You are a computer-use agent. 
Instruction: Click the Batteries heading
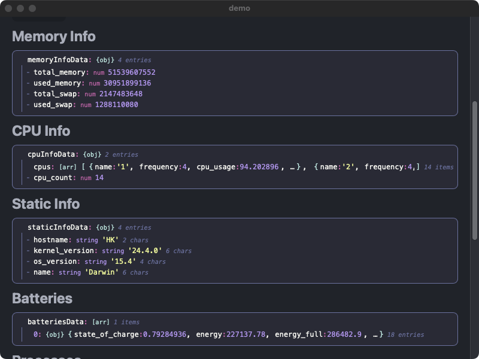[x=42, y=298]
